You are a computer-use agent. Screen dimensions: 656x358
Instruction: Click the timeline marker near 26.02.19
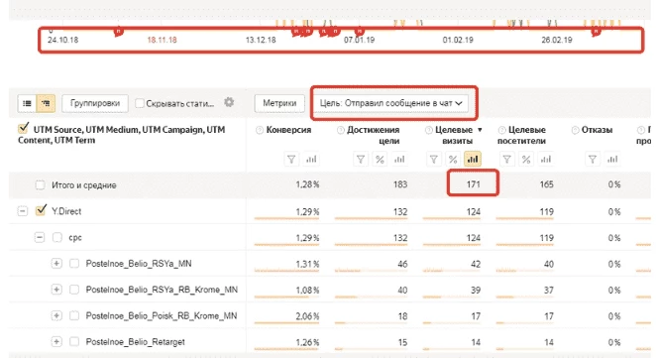[596, 32]
